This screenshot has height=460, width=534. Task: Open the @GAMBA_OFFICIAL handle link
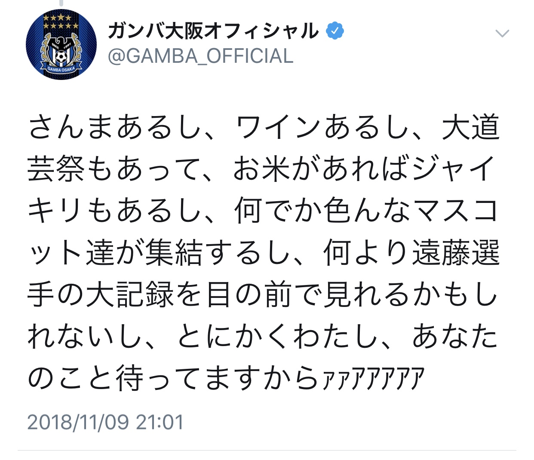tap(200, 56)
